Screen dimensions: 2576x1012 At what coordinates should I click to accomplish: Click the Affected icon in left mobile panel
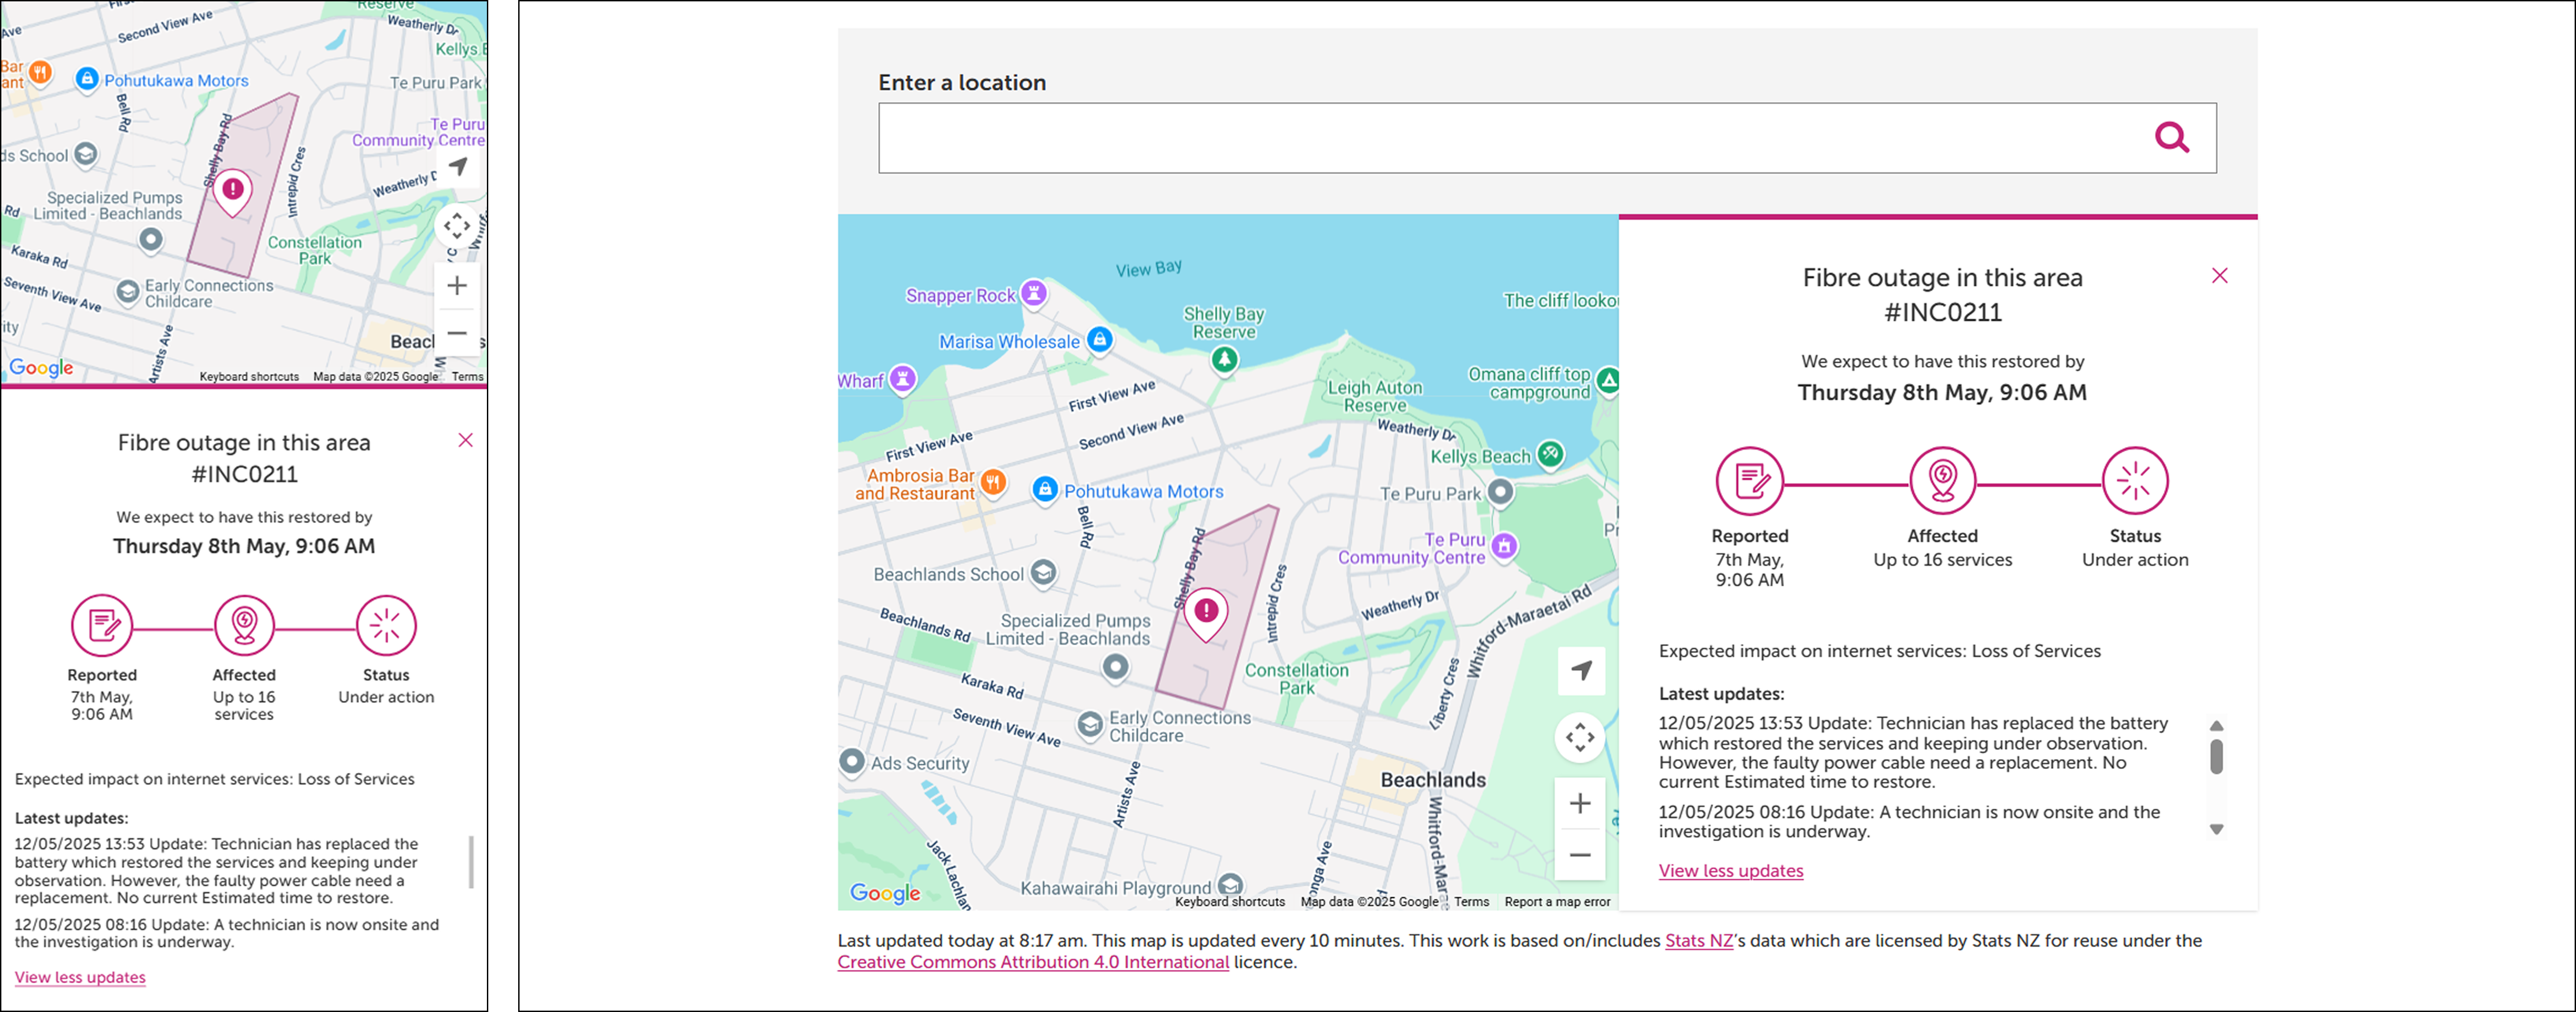point(244,626)
